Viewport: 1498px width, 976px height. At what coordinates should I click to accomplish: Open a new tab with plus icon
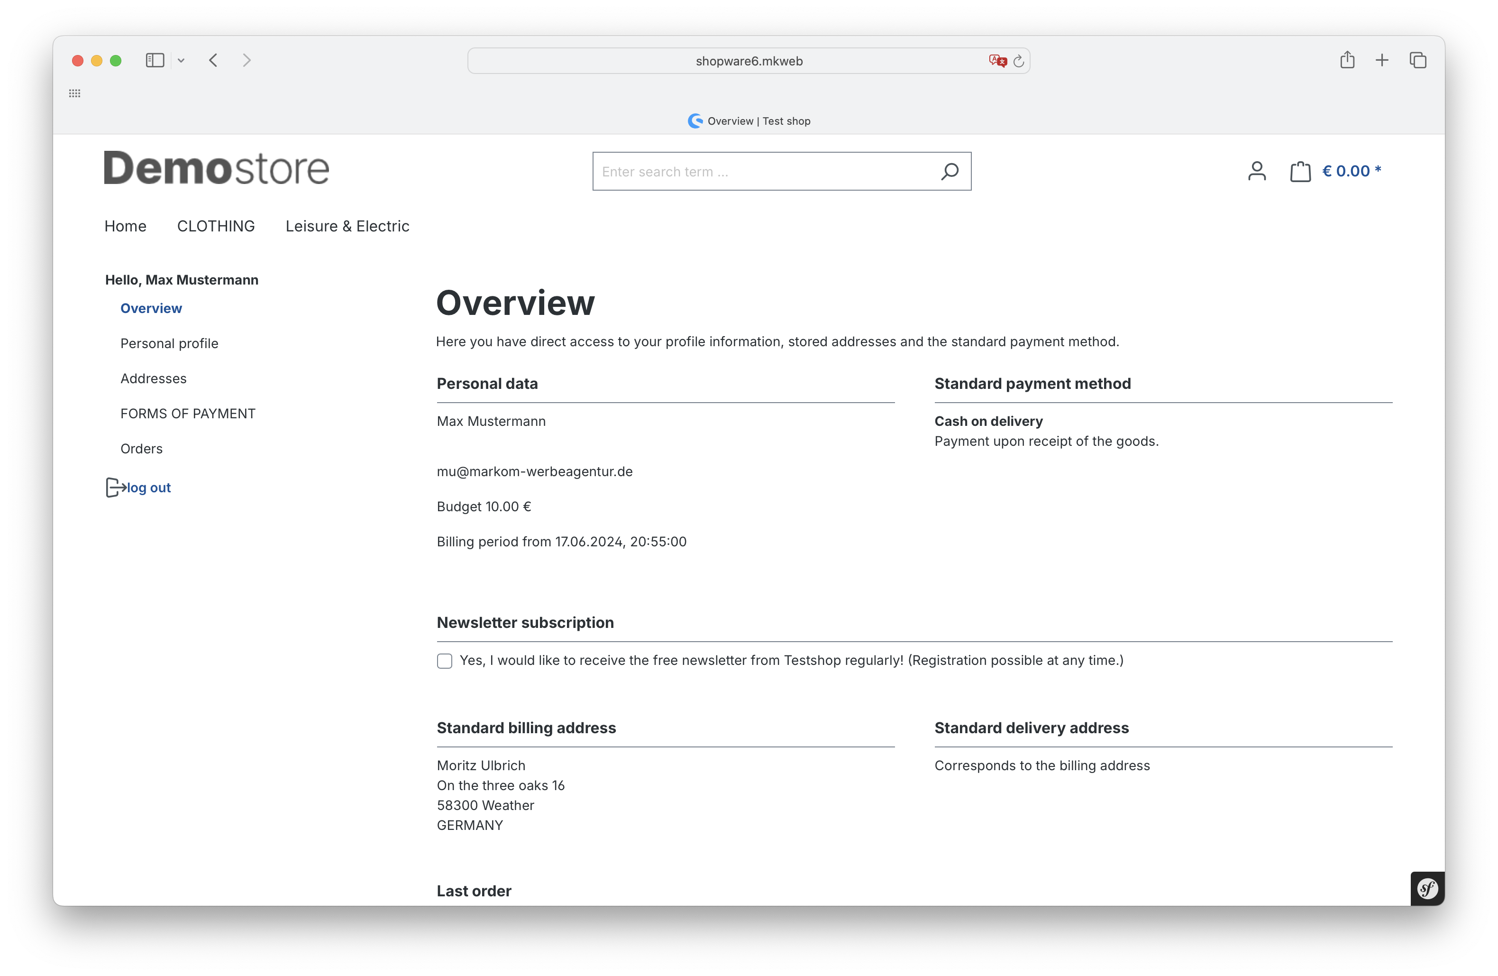(x=1381, y=60)
